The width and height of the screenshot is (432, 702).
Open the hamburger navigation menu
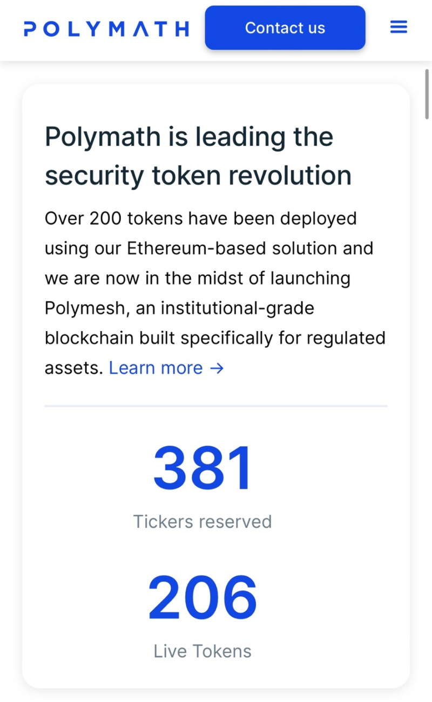pyautogui.click(x=399, y=27)
